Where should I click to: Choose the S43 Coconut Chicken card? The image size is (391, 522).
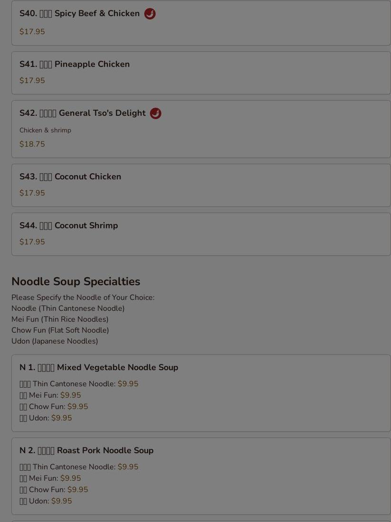(201, 186)
